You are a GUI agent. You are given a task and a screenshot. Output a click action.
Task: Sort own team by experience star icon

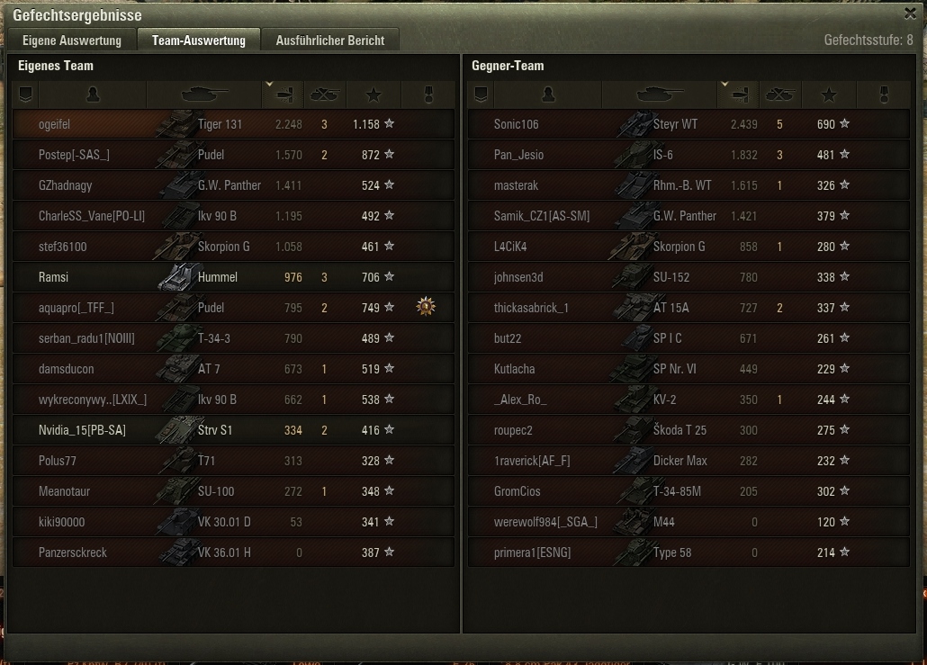(x=373, y=94)
